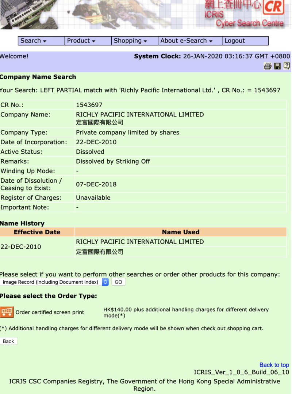This screenshot has height=394, width=292.
Task: Click the help question mark icon
Action: coord(287,66)
